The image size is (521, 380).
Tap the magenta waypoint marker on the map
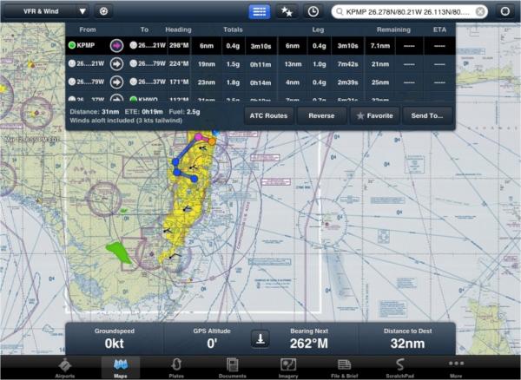[198, 137]
